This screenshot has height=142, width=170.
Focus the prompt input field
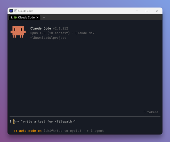85,121
